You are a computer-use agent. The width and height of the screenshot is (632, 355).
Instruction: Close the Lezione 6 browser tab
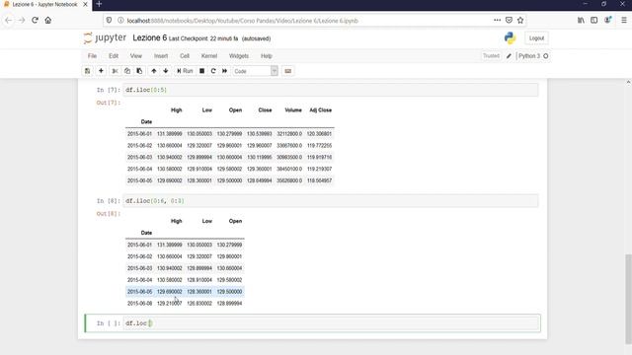pyautogui.click(x=85, y=4)
